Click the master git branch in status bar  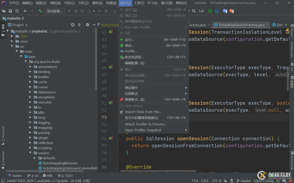244,181
